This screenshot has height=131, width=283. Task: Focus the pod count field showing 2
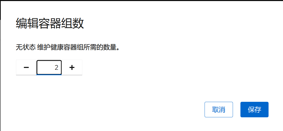pyautogui.click(x=49, y=67)
